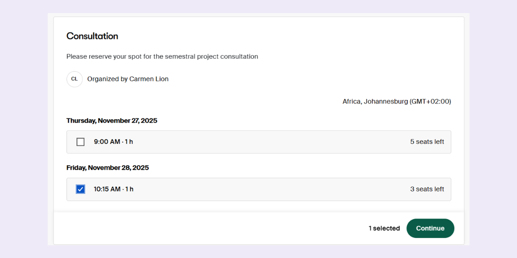Click the 1 selected counter label
Image resolution: width=517 pixels, height=258 pixels.
384,228
